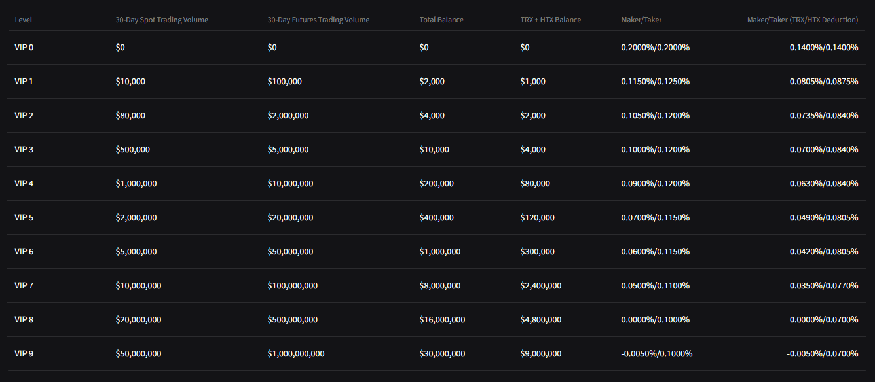875x382 pixels.
Task: Click the 0.2000%/0.2000% fee rate
Action: tap(655, 47)
